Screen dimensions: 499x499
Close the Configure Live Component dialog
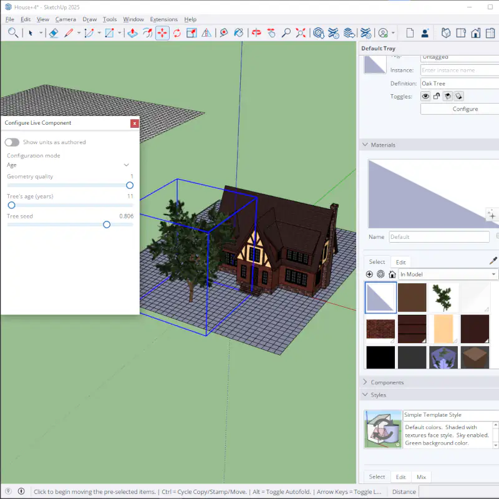coord(134,124)
